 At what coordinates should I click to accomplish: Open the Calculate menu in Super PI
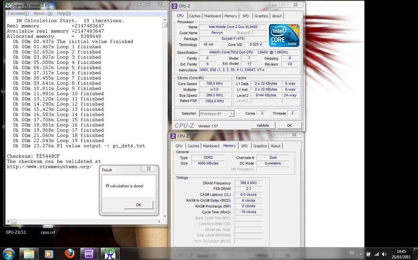tap(18, 13)
